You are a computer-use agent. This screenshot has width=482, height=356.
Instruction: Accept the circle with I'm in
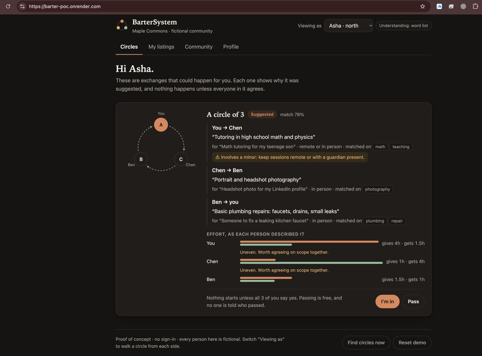click(x=387, y=302)
